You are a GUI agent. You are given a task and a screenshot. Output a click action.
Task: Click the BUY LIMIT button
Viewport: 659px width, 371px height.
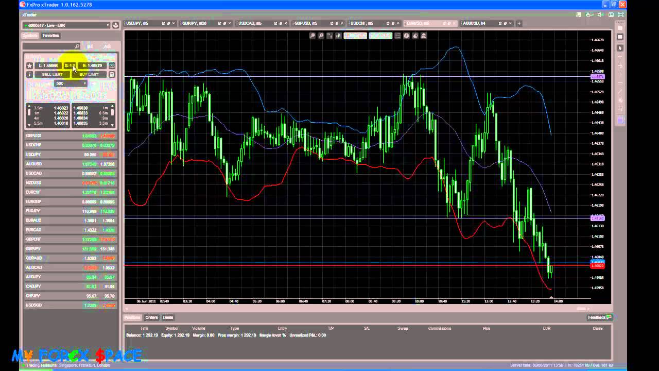coord(89,74)
